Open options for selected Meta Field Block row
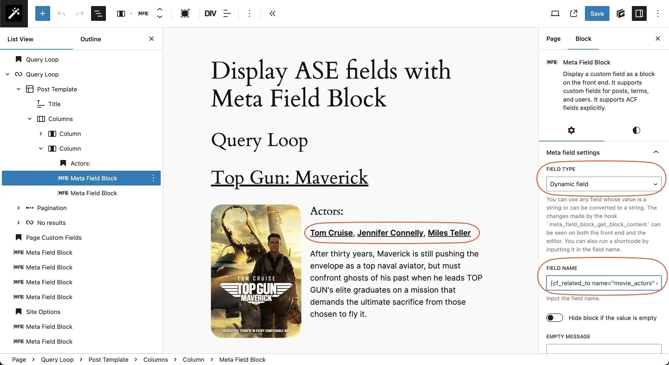Screen dimensions: 669x365 tap(153, 178)
